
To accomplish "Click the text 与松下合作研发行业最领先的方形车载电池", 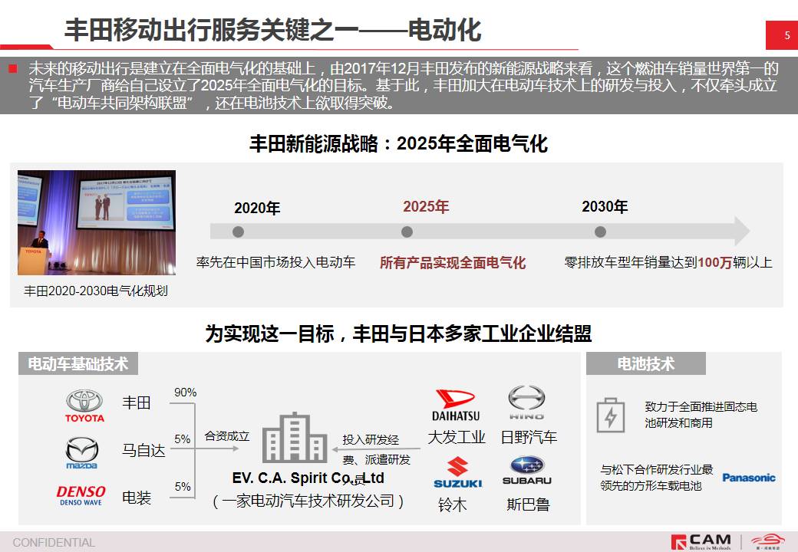I will (x=657, y=478).
